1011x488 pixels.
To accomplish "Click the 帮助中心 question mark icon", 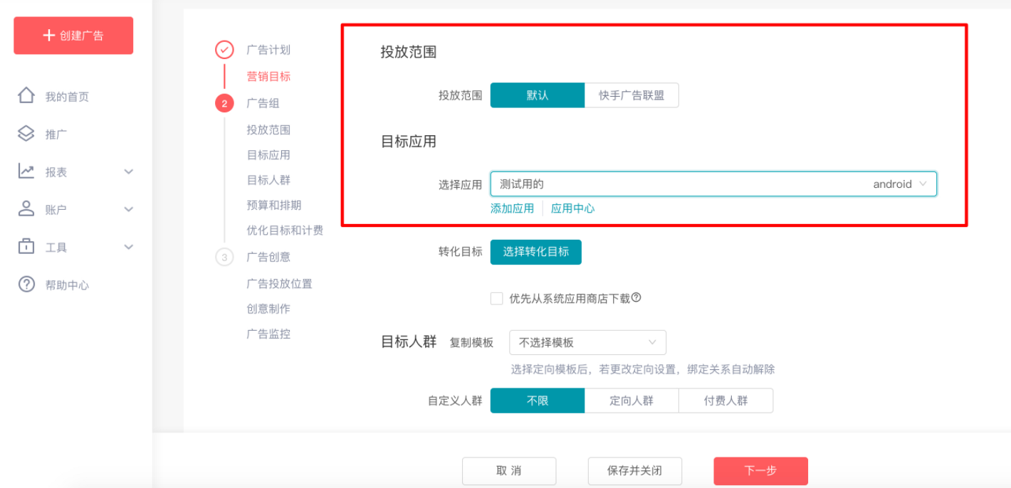I will 26,285.
